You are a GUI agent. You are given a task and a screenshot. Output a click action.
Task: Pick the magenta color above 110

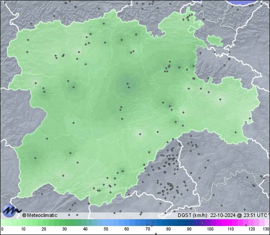click(x=231, y=222)
